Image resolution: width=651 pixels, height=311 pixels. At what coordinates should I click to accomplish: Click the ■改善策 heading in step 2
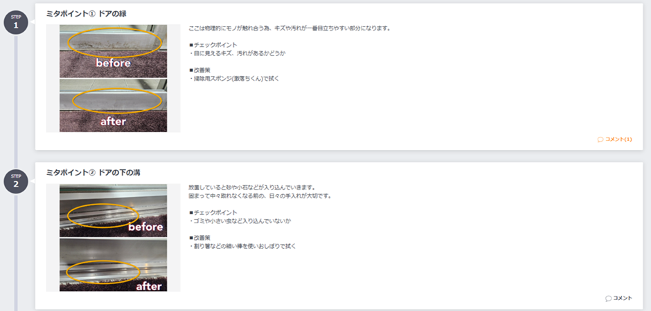coord(199,238)
